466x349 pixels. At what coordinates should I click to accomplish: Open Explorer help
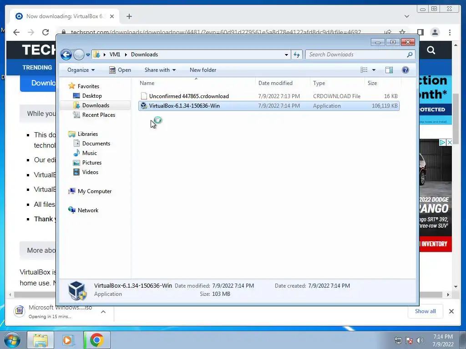pos(405,70)
